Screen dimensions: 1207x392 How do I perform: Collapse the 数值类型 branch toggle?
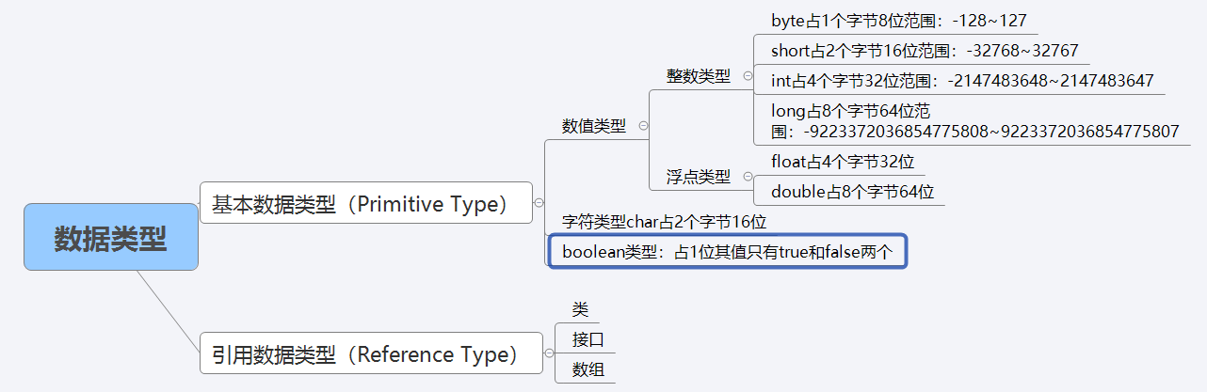tap(644, 125)
